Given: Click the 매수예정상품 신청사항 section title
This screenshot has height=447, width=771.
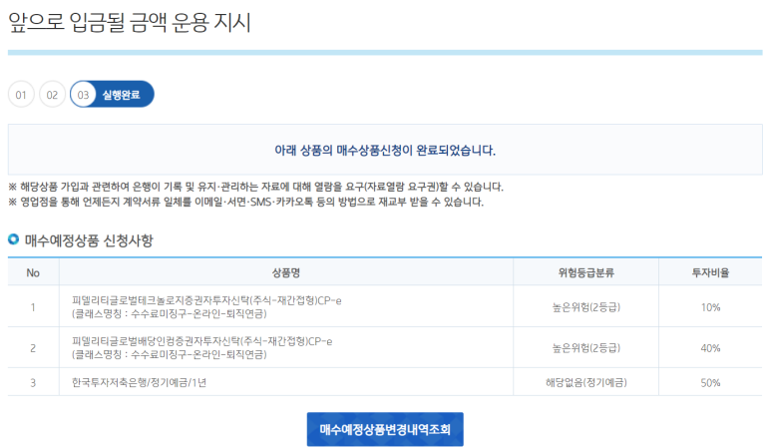Looking at the screenshot, I should 89,240.
